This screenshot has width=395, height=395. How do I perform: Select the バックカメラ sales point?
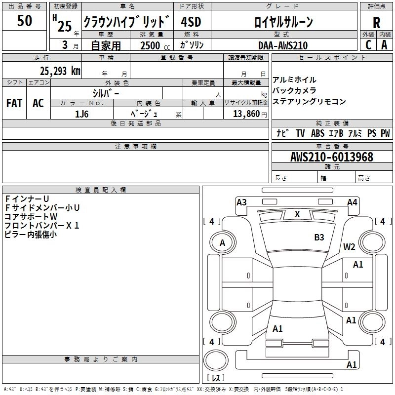(x=294, y=90)
